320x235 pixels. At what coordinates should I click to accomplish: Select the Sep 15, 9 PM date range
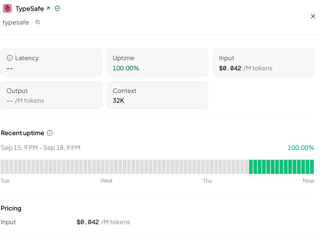pyautogui.click(x=40, y=148)
